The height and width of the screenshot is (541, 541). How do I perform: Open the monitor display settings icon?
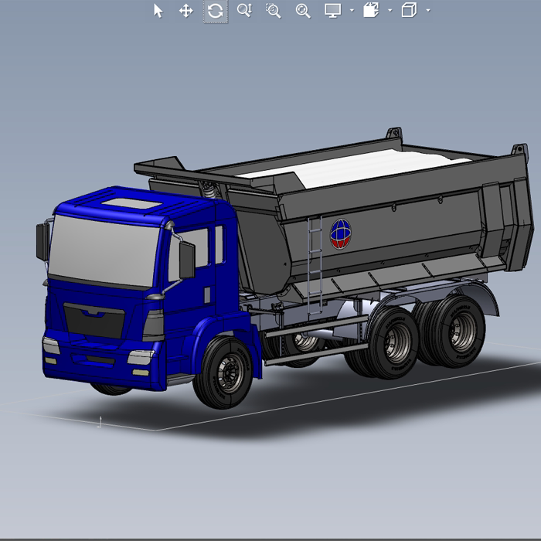click(x=333, y=11)
